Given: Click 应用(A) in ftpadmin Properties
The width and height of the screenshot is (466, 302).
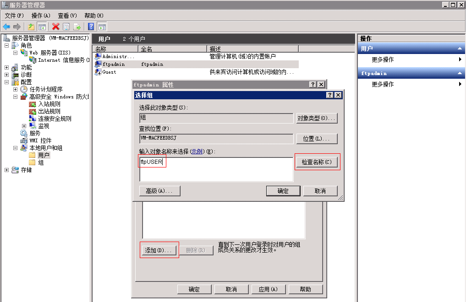Looking at the screenshot, I should (269, 289).
